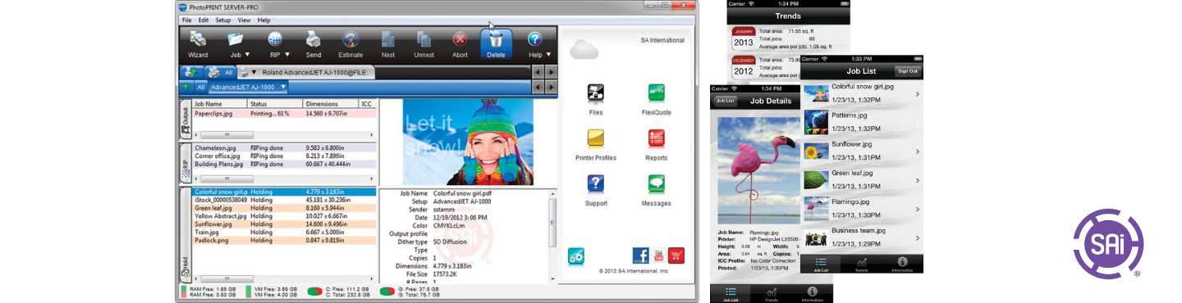1182x303 pixels.
Task: Open the Reports icon
Action: [x=656, y=138]
